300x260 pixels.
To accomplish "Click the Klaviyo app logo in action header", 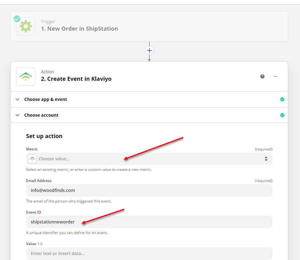I will pyautogui.click(x=26, y=76).
